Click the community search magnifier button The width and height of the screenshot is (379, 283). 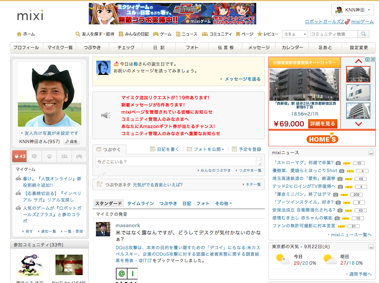tap(363, 34)
